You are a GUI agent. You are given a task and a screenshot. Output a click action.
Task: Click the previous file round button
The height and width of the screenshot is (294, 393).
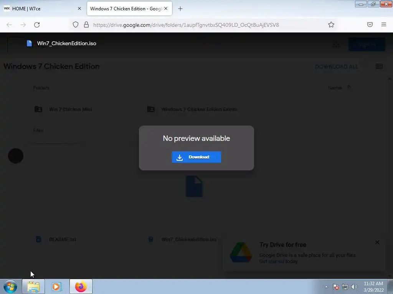[16, 156]
